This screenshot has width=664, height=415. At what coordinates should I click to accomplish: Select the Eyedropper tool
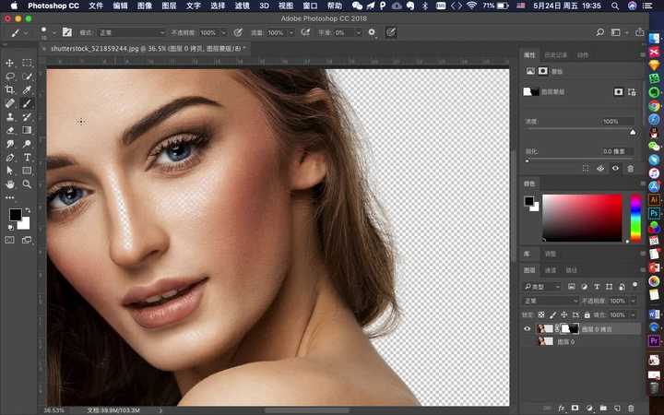pyautogui.click(x=27, y=89)
